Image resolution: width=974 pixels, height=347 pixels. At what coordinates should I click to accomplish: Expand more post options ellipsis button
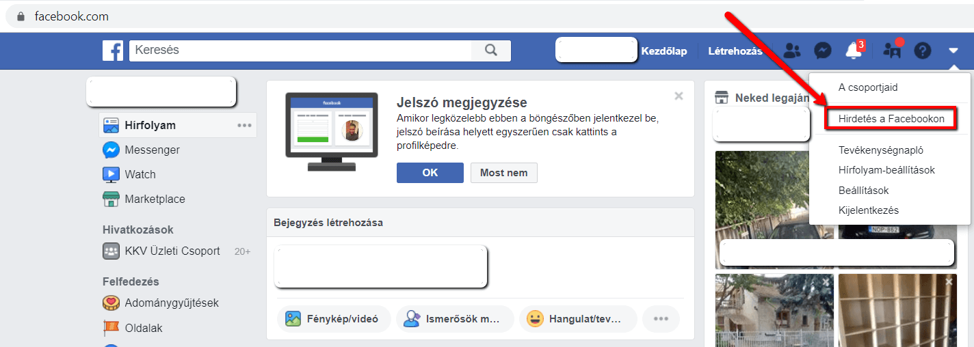click(661, 319)
